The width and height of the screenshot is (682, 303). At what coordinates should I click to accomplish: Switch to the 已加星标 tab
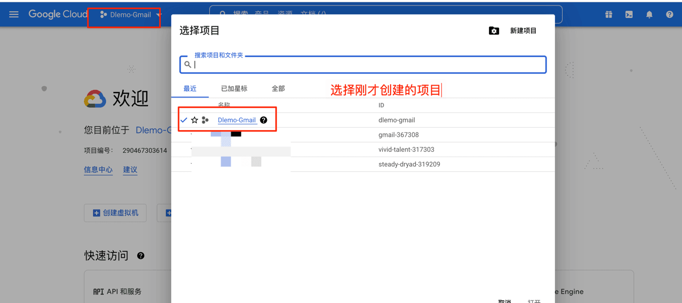pos(234,88)
